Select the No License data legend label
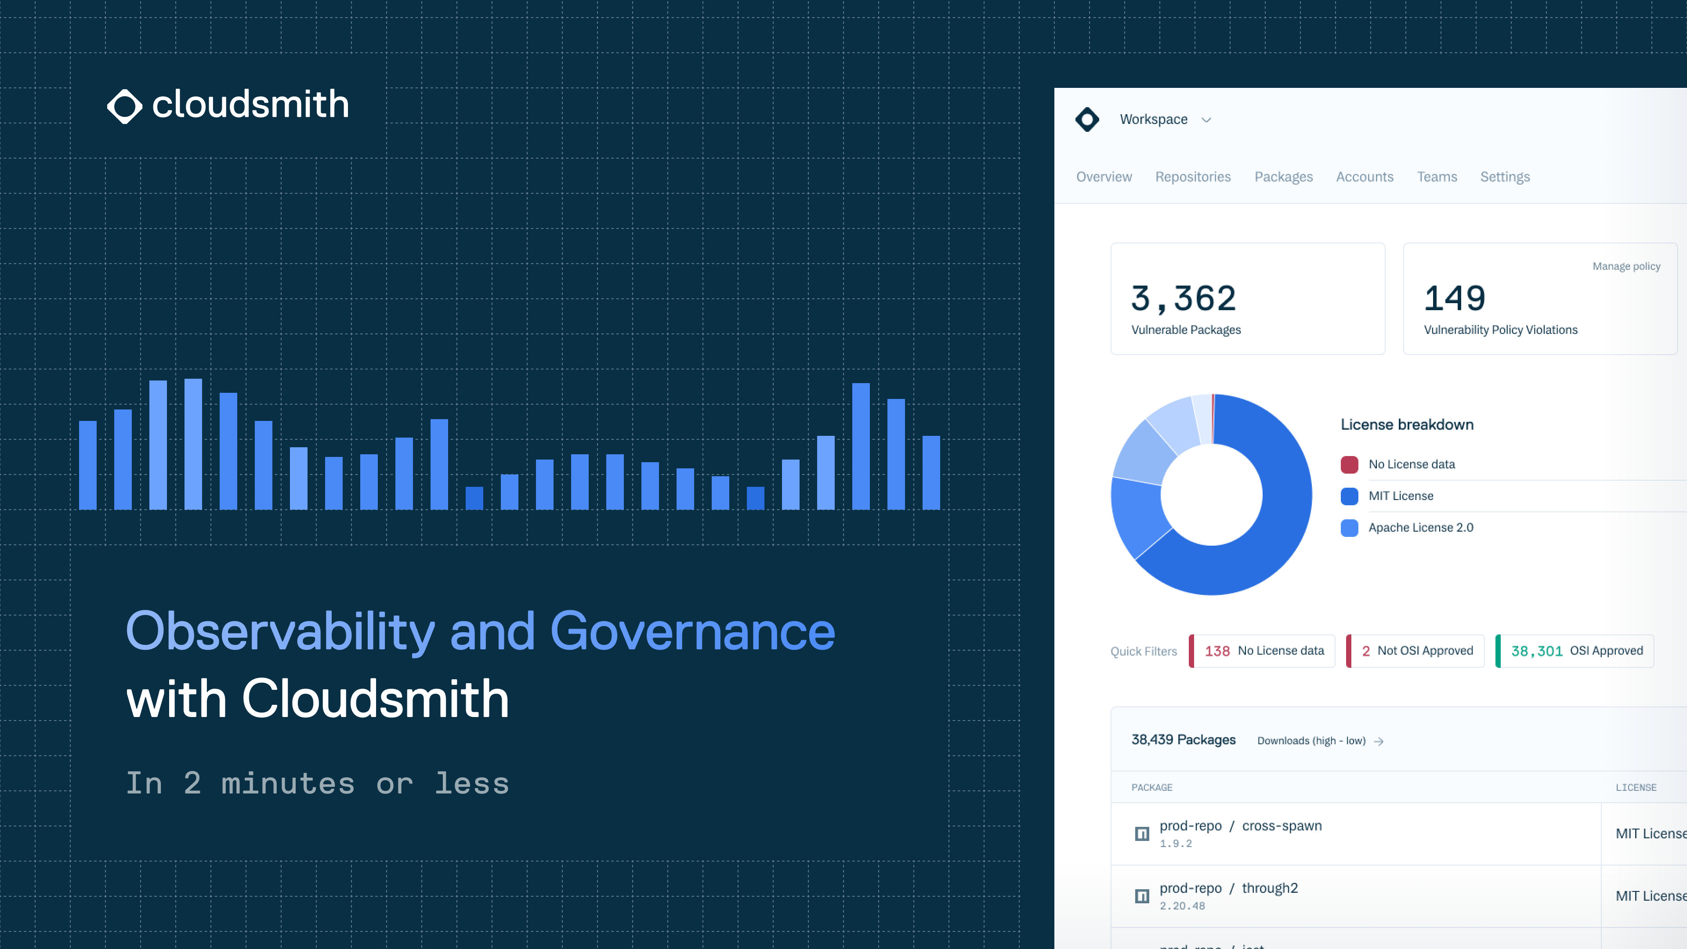This screenshot has width=1687, height=949. (1411, 464)
